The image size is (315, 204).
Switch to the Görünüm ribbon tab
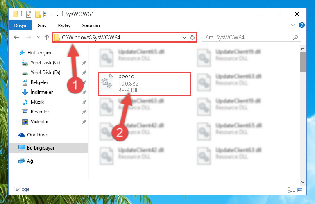tap(91, 25)
